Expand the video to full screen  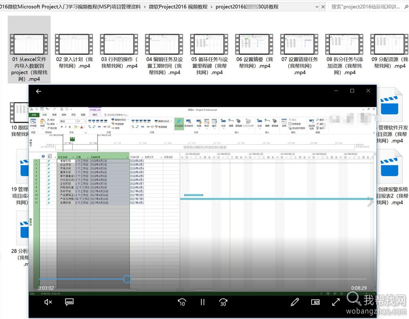click(336, 302)
